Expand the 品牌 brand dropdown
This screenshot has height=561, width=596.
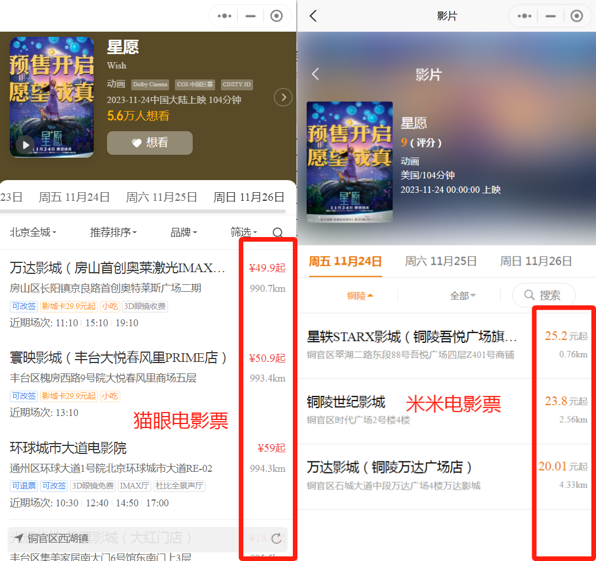(184, 232)
